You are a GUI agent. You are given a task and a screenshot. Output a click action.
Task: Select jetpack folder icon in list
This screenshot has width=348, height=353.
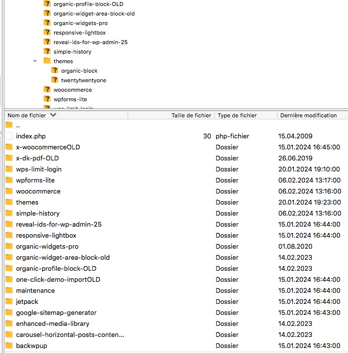pyautogui.click(x=9, y=301)
